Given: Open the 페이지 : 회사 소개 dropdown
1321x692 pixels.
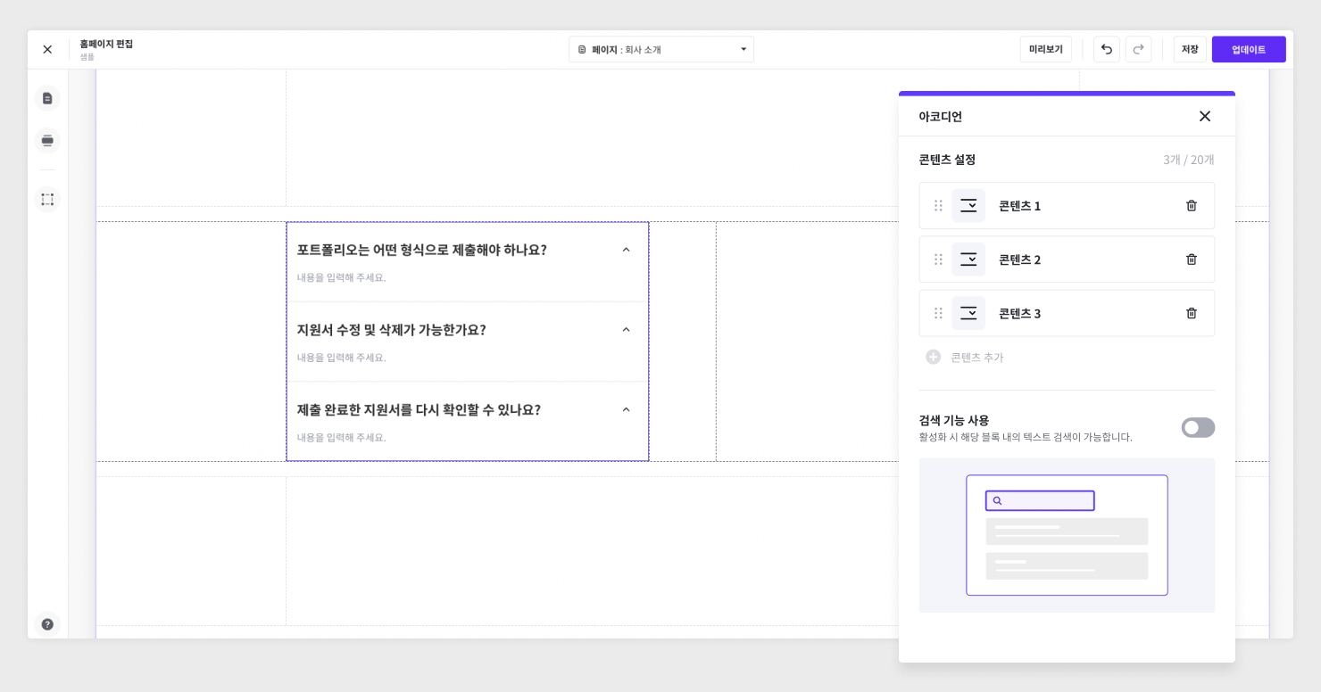Looking at the screenshot, I should tap(661, 49).
